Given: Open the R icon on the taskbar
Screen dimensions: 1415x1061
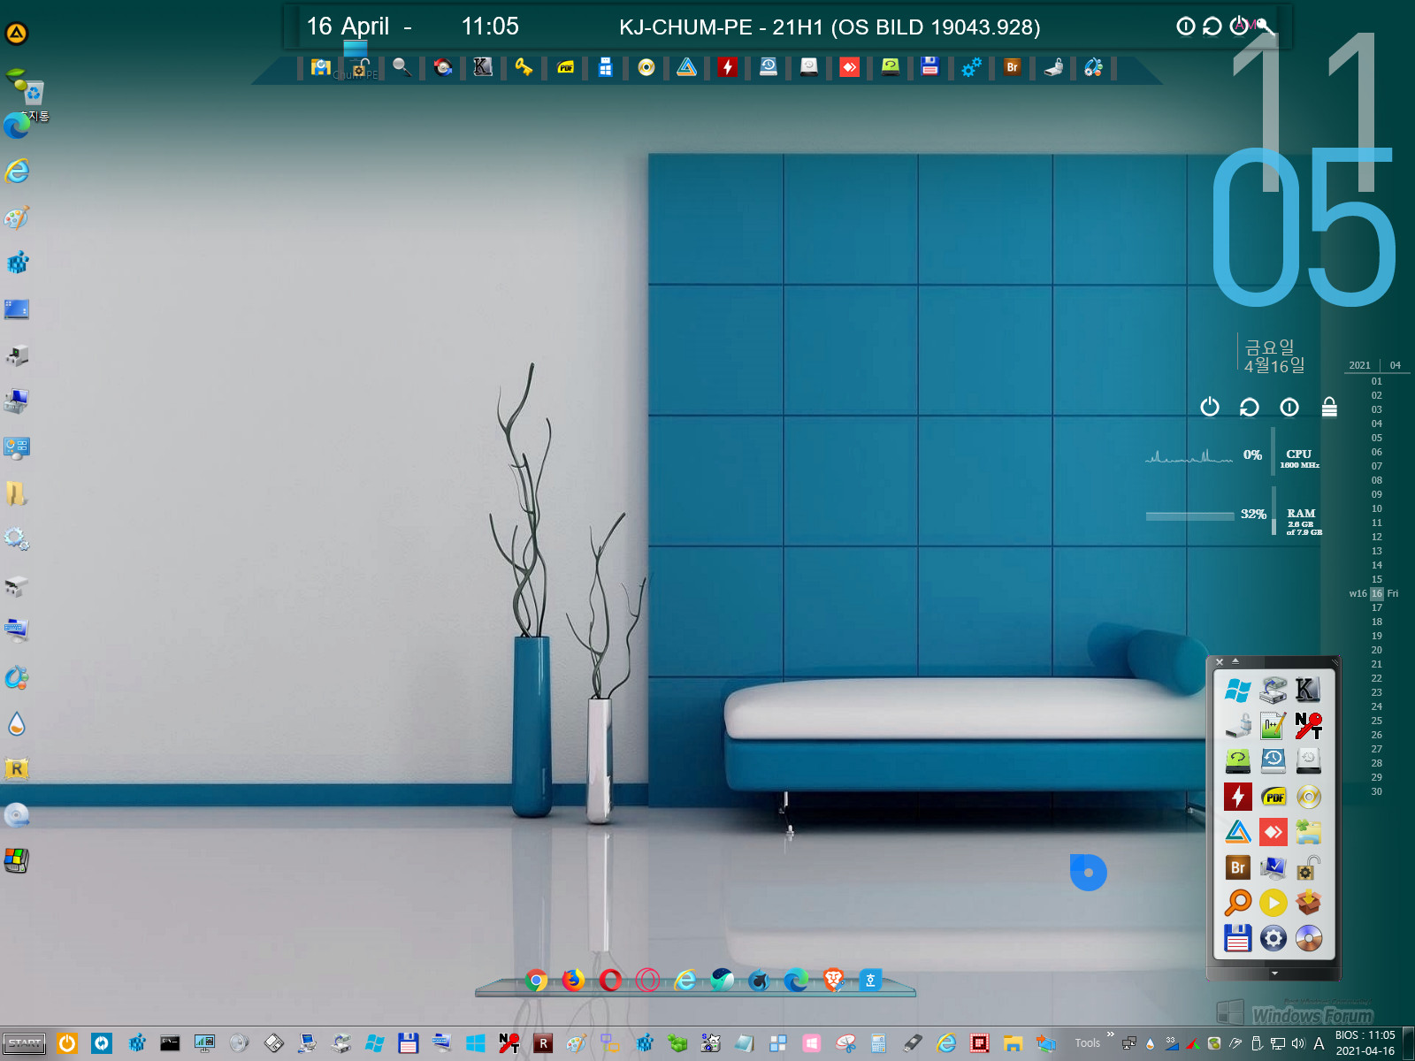Looking at the screenshot, I should [x=543, y=1043].
